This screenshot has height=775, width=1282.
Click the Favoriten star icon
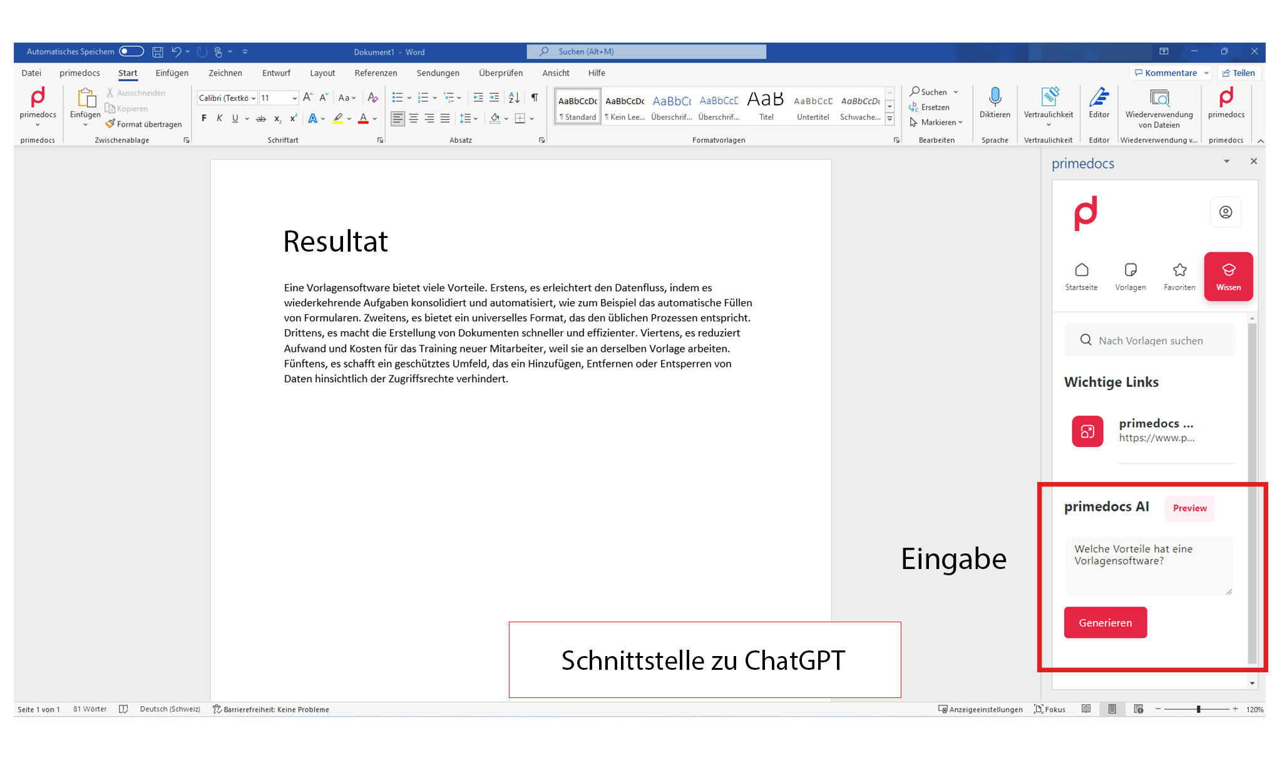[x=1179, y=270]
